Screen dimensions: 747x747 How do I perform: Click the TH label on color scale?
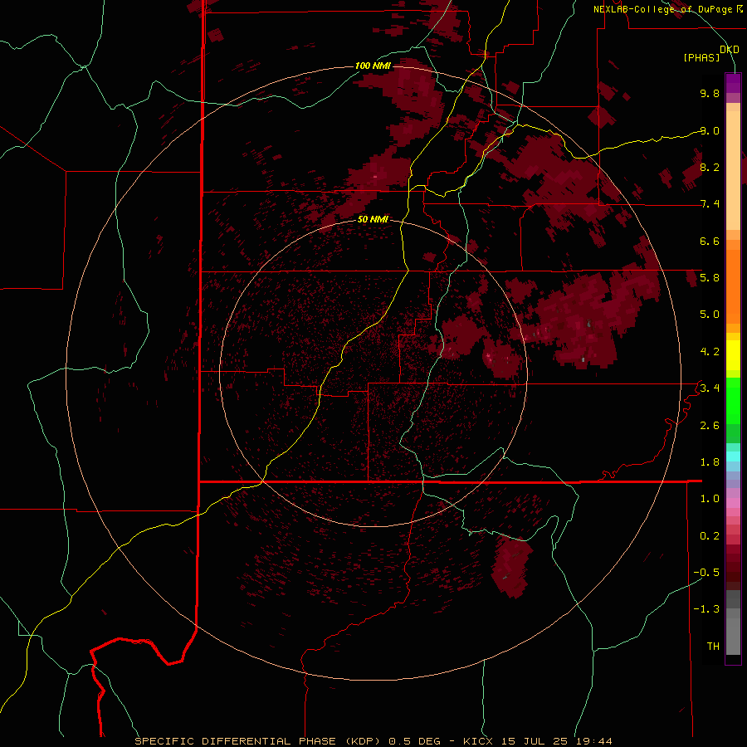tap(713, 647)
